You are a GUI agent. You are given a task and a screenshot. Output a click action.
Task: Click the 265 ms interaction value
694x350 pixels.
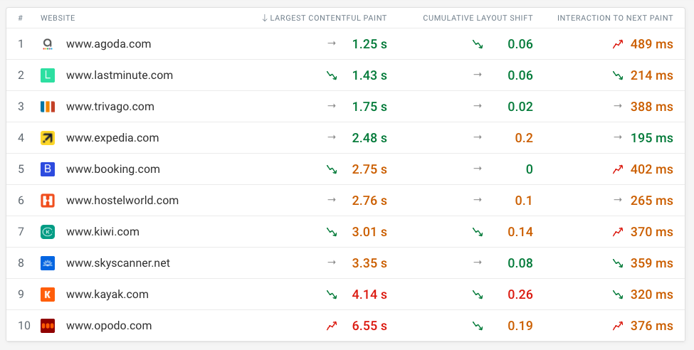tap(651, 201)
